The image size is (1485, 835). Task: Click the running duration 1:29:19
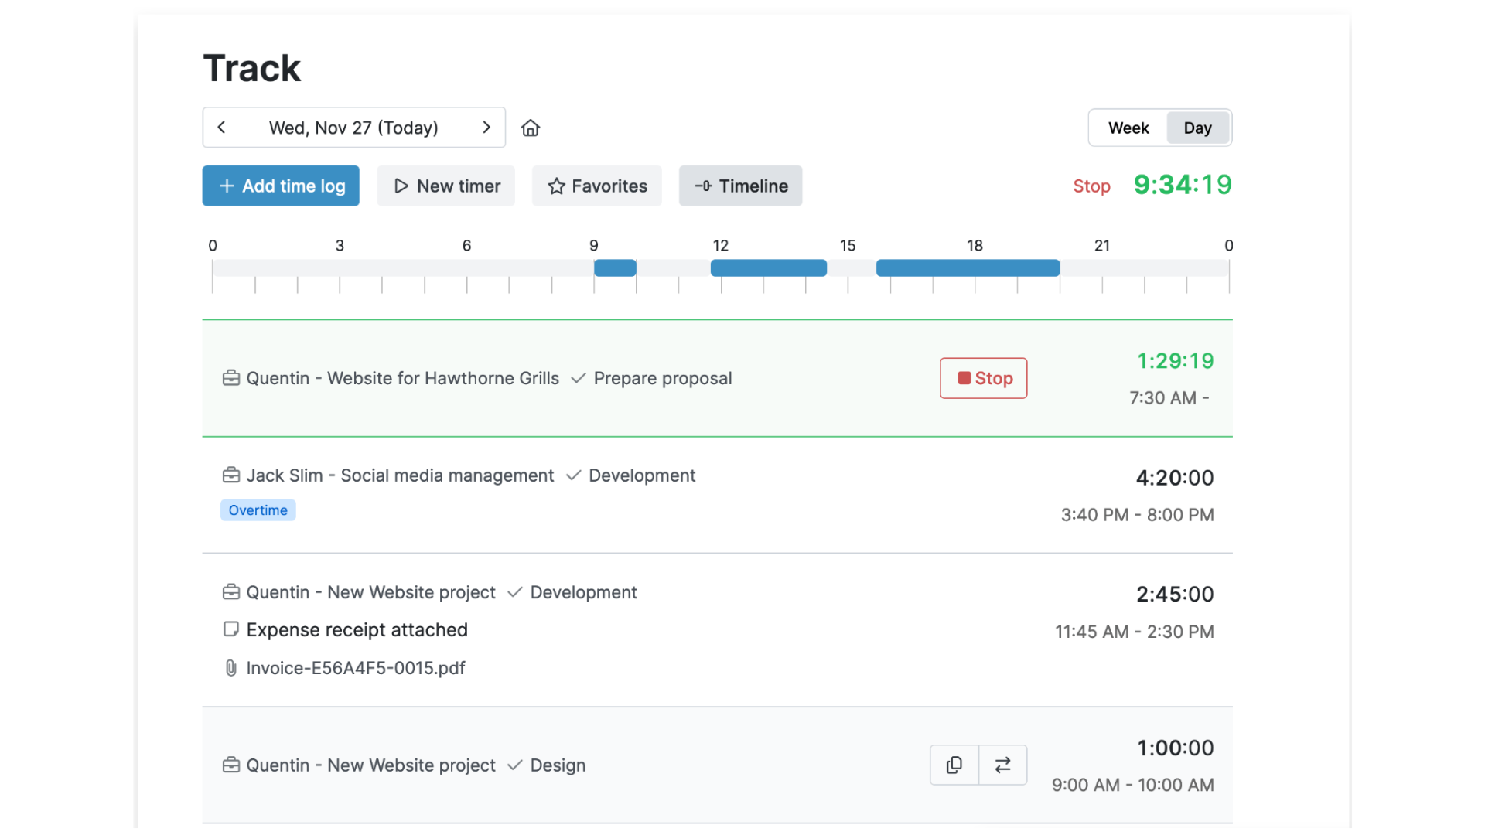pyautogui.click(x=1175, y=361)
